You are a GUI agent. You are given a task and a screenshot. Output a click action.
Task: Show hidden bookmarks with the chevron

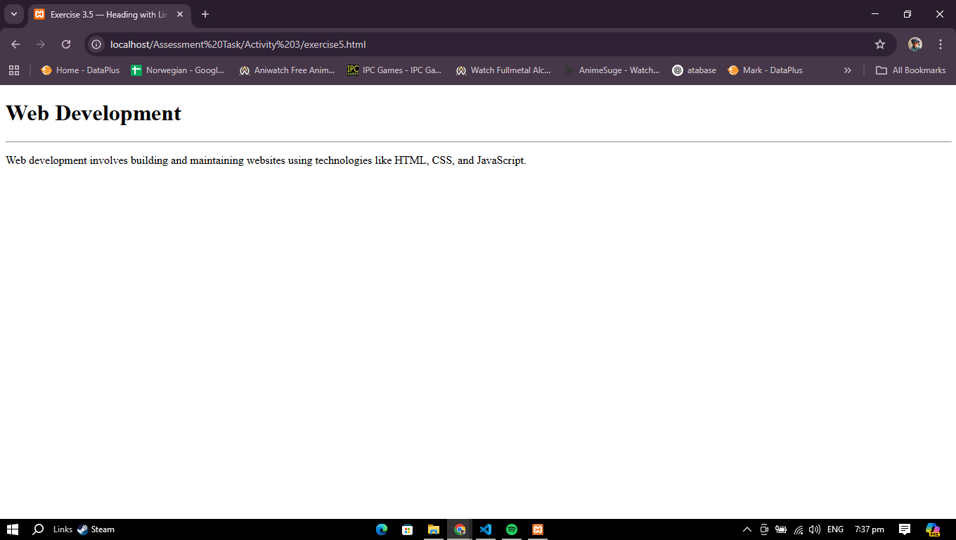(x=847, y=70)
